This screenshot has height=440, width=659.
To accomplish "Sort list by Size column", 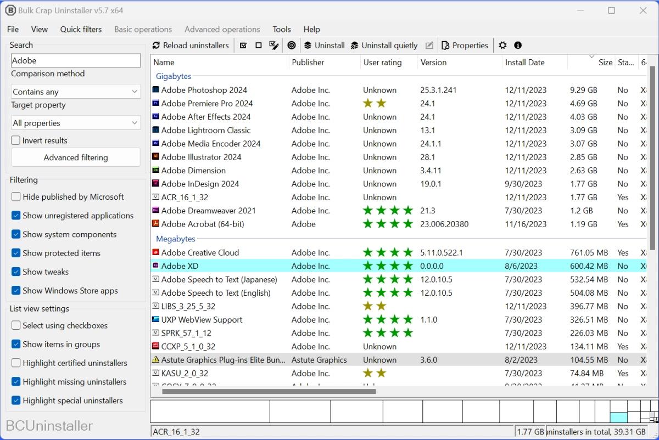I will [x=591, y=63].
